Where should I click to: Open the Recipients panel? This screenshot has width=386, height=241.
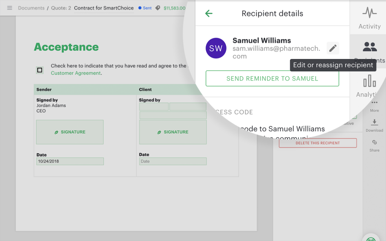tap(369, 51)
